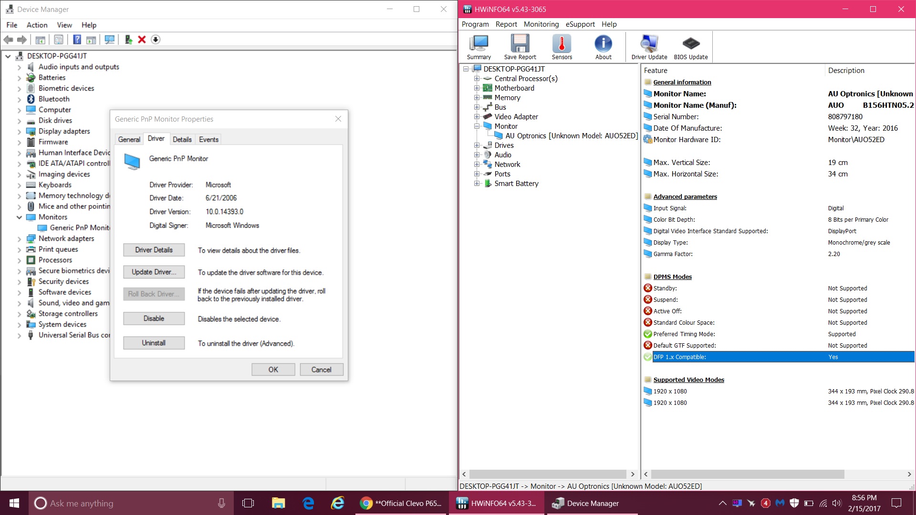This screenshot has width=916, height=515.
Task: Expand Audio inputs and outputs node
Action: click(19, 67)
